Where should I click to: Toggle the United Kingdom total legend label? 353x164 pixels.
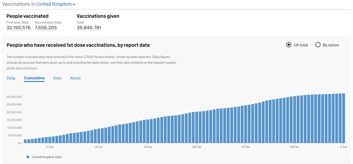pos(47,157)
